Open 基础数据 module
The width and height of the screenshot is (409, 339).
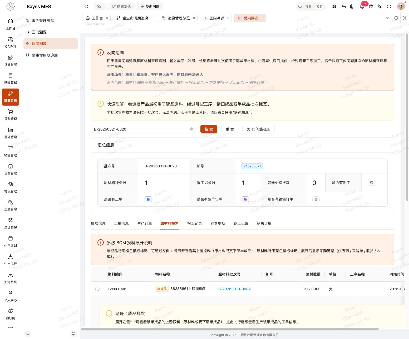[x=11, y=79]
